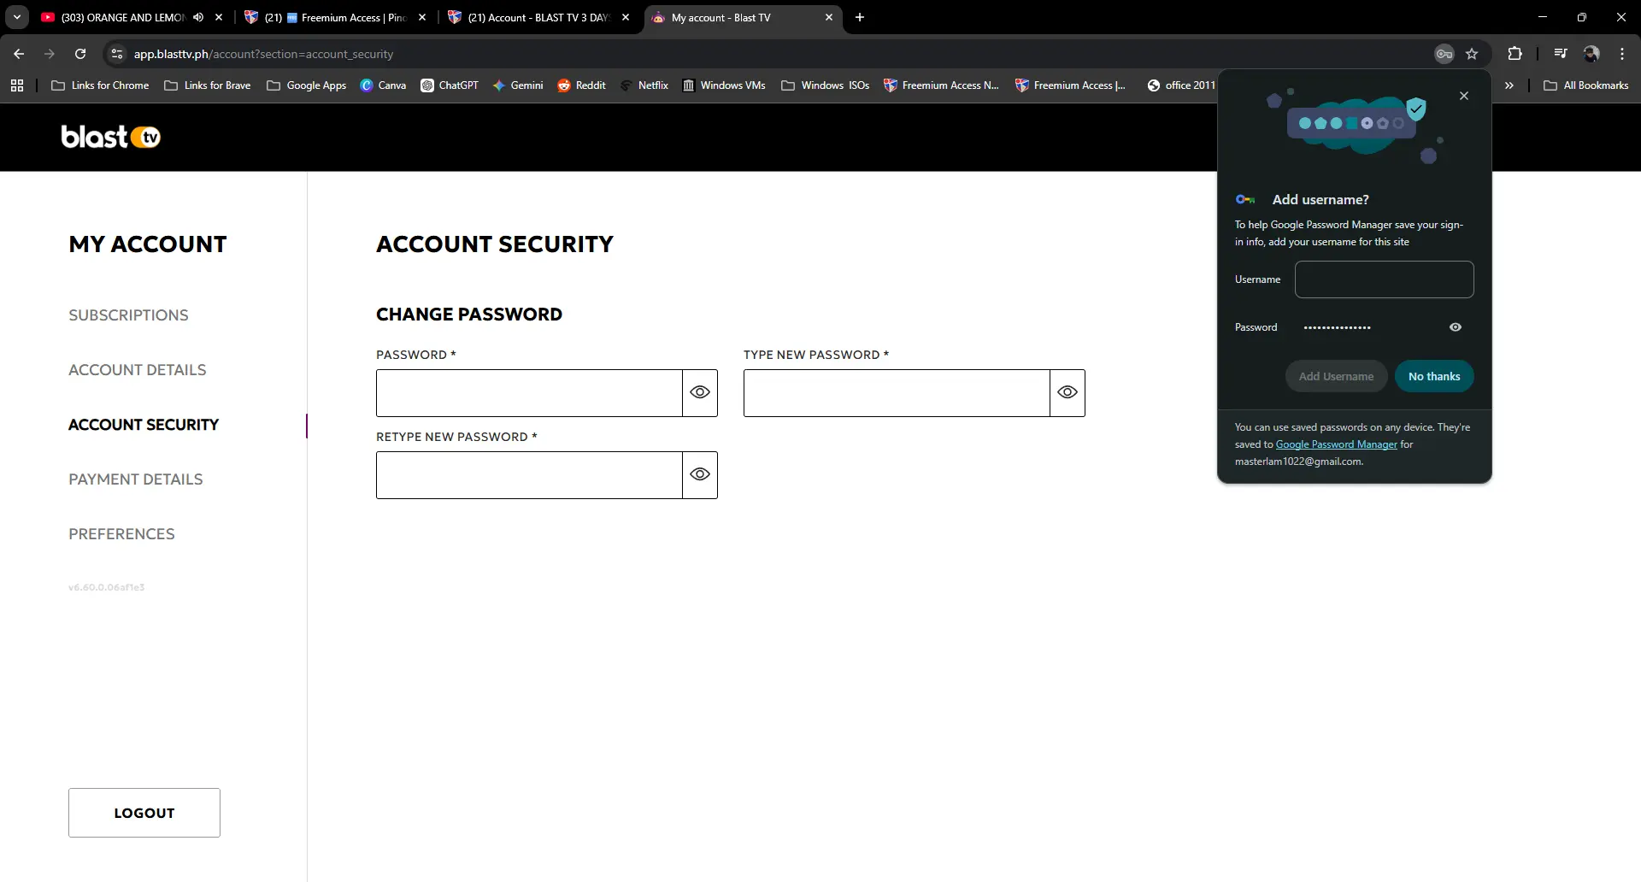Show the Type New Password contents
Screen dimensions: 1641x882
tap(1068, 392)
